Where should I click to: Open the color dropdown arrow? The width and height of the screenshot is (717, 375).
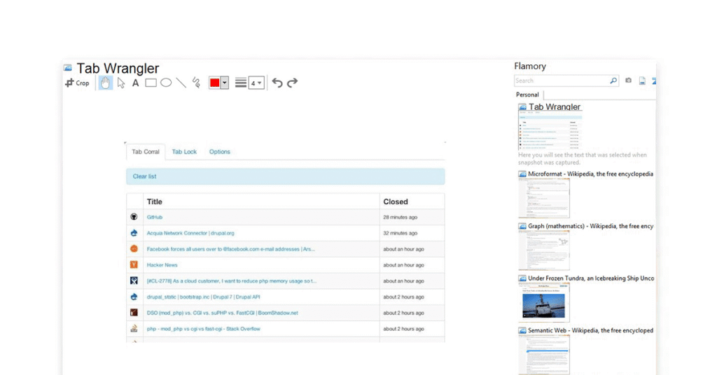(x=225, y=83)
